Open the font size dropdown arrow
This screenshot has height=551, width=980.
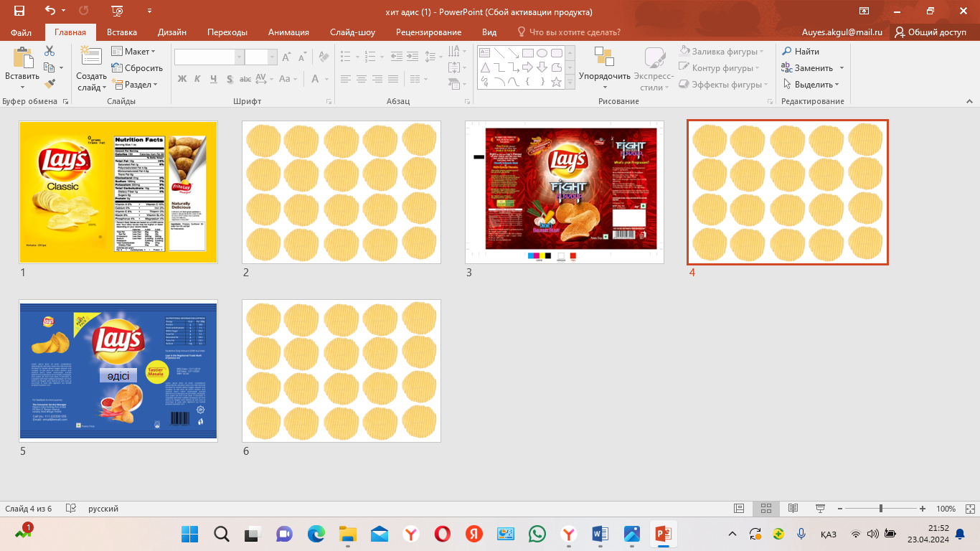click(273, 57)
